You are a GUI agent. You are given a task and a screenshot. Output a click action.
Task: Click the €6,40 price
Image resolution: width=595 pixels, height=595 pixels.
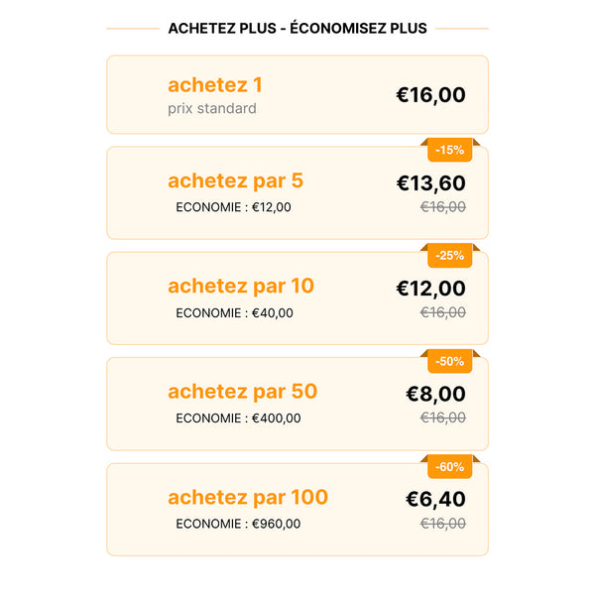(435, 499)
